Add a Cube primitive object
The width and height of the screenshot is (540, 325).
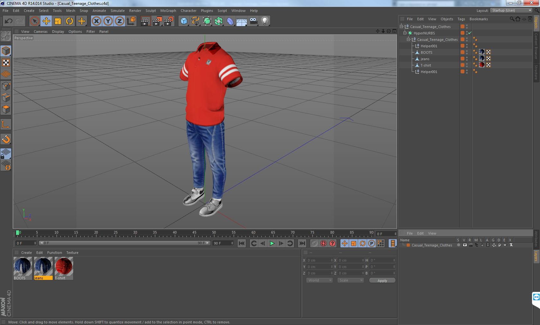(184, 21)
